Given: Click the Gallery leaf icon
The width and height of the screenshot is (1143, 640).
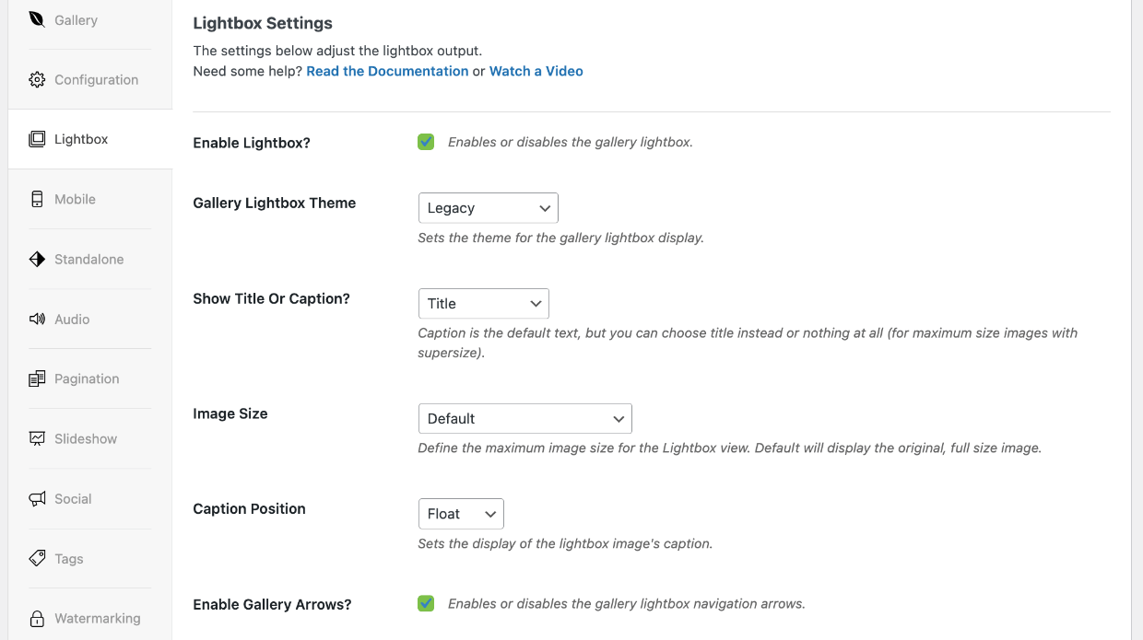Looking at the screenshot, I should click(37, 19).
